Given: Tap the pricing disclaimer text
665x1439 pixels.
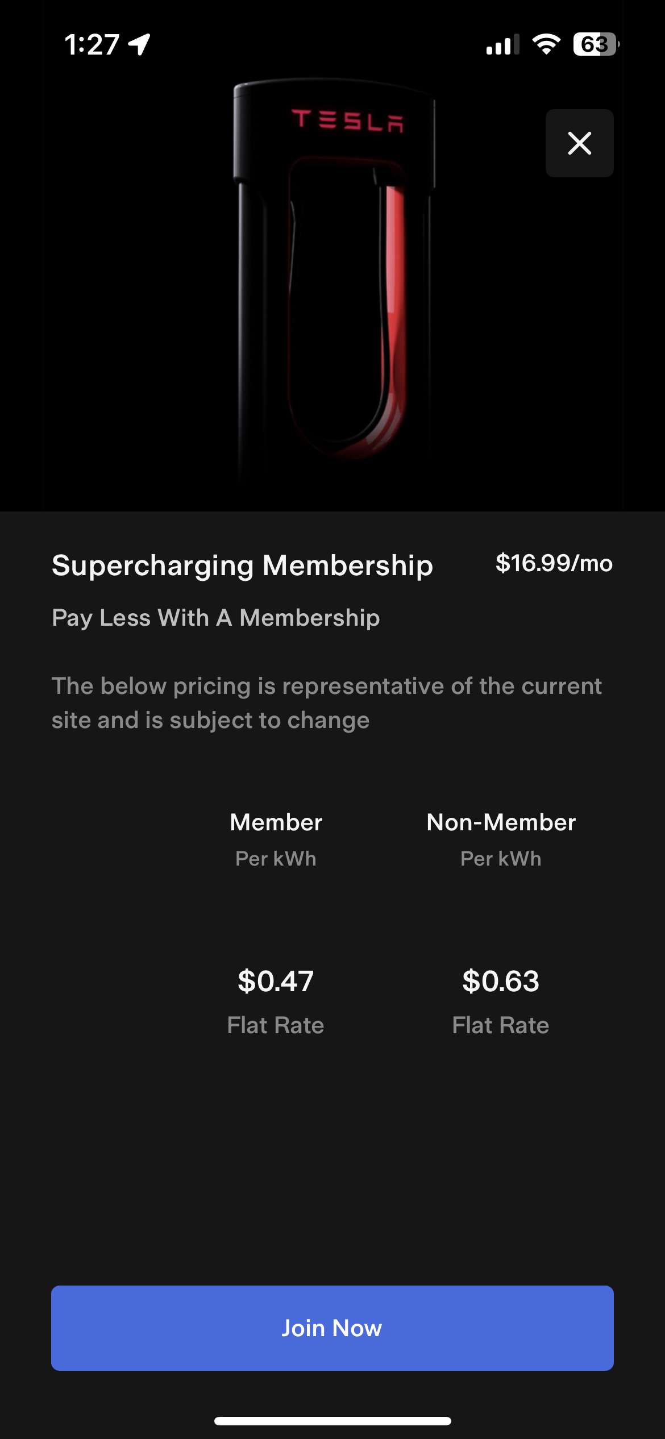Looking at the screenshot, I should point(326,703).
